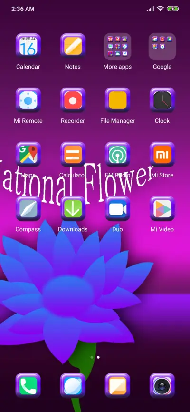Image resolution: width=190 pixels, height=412 pixels.
Task: Switch to the first home screen page dot
Action: [x=92, y=357]
